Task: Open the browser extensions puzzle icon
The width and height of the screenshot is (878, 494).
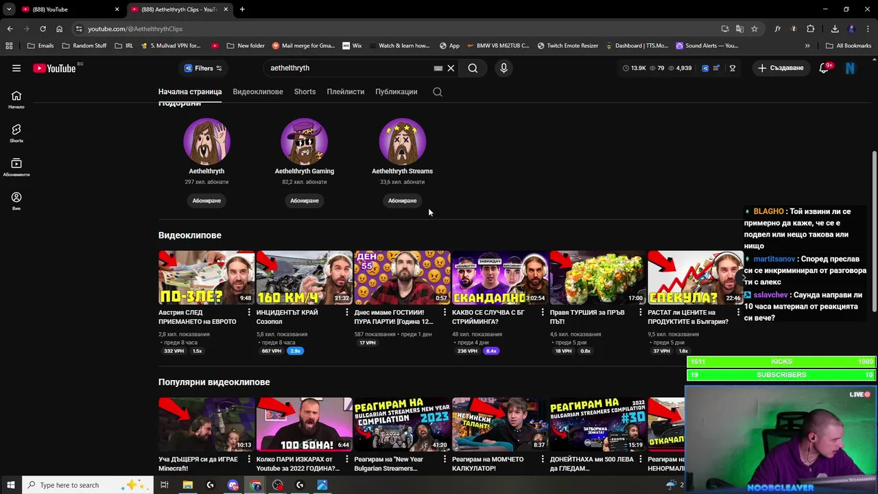Action: pyautogui.click(x=811, y=29)
